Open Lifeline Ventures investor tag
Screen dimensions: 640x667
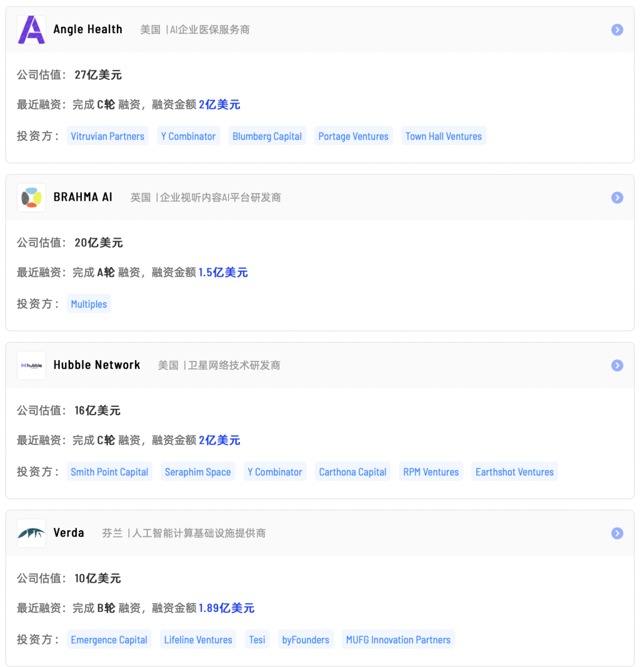coord(199,639)
